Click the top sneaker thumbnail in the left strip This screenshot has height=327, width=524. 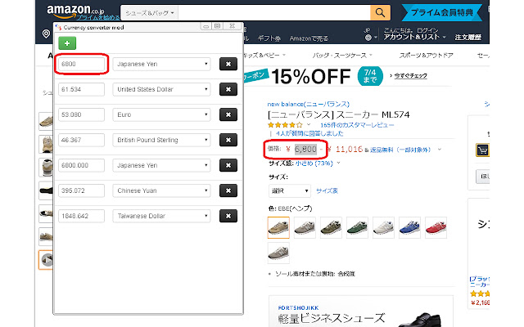[46, 121]
